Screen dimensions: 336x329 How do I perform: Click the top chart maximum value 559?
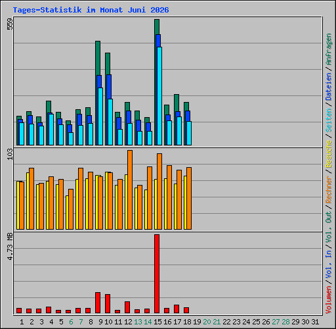10,24
